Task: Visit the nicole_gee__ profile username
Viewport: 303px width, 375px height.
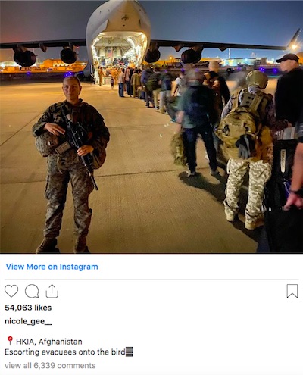Action: pos(28,321)
